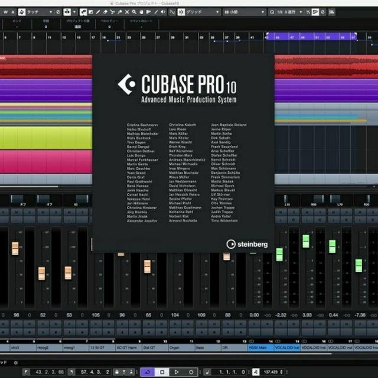
Task: Select the yellow-green event in the project
Action: point(46,138)
